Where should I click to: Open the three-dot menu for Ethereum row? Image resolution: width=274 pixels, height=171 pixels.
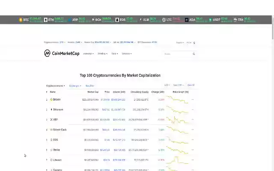pos(193,109)
